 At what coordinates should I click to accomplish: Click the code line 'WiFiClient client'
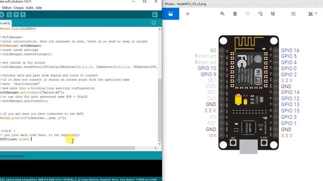[15, 139]
